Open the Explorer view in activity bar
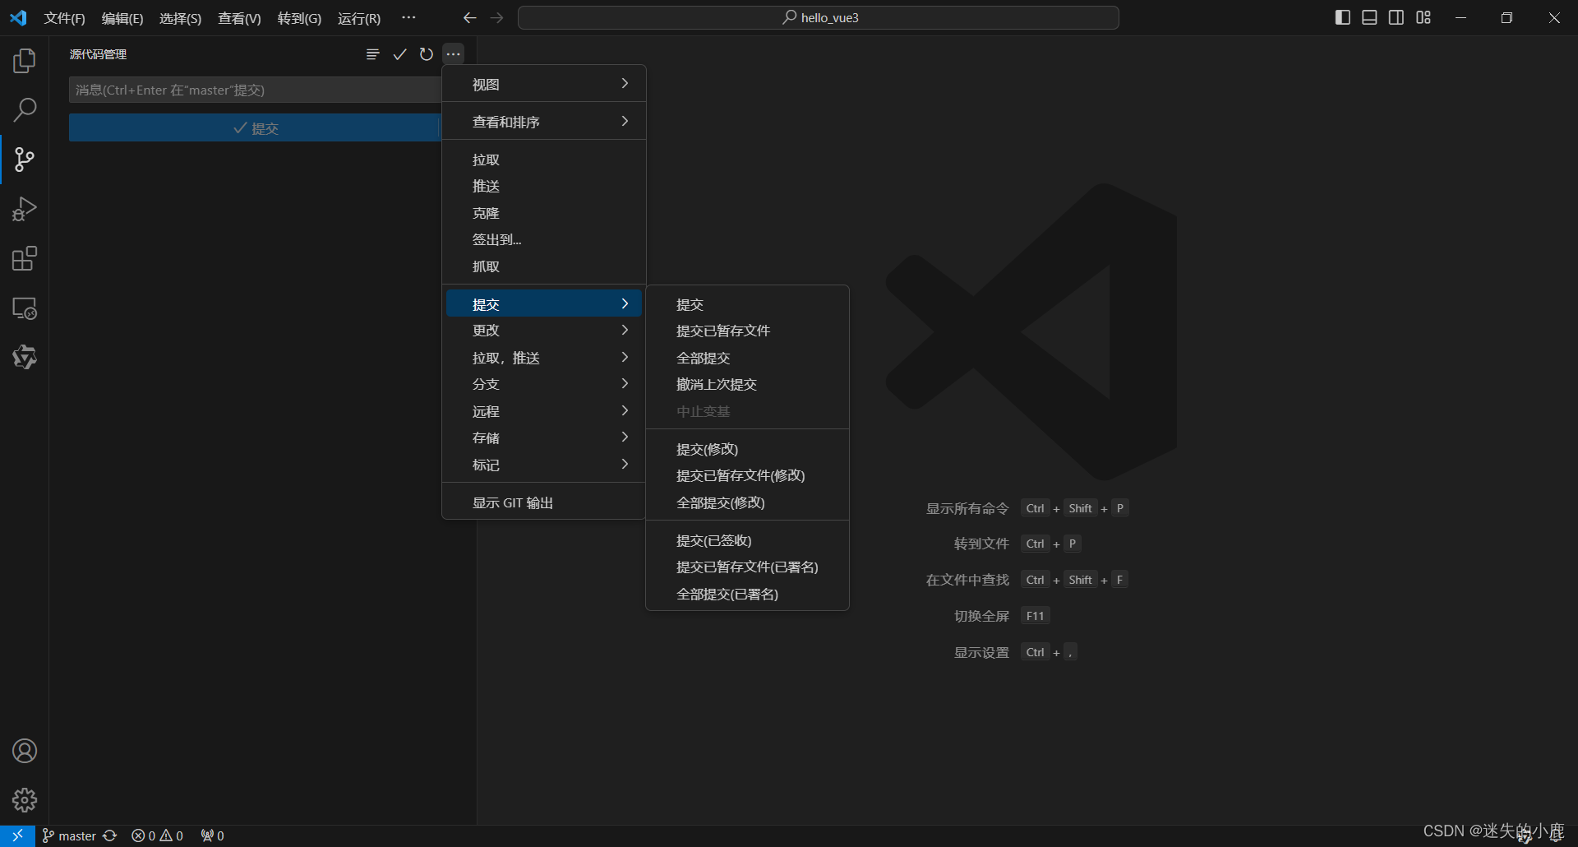Image resolution: width=1578 pixels, height=847 pixels. pos(25,61)
